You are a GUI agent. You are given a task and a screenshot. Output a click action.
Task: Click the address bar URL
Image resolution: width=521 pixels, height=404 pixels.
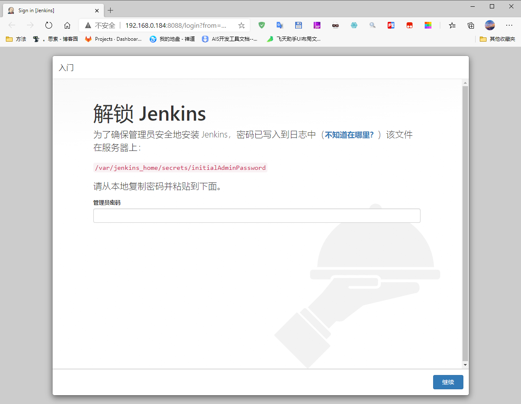coord(176,25)
